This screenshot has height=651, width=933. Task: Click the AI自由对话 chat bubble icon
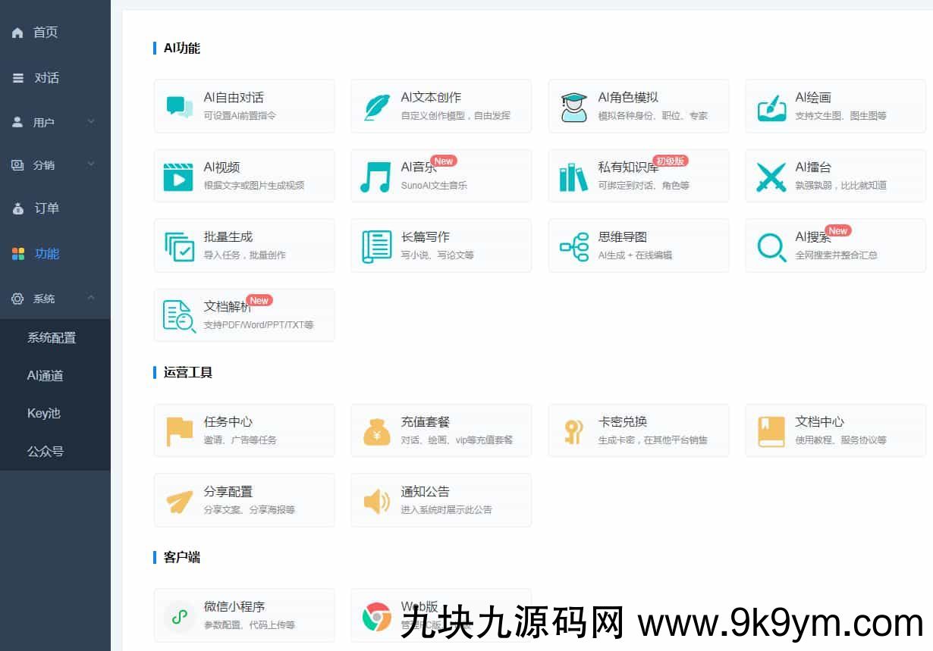click(180, 107)
